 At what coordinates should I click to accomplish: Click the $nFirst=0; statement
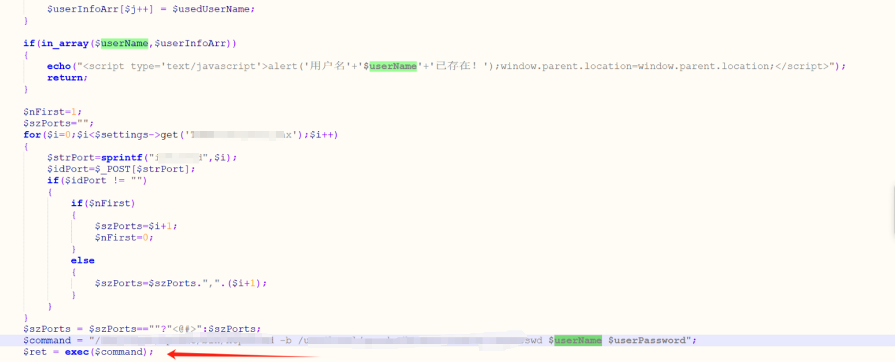point(124,238)
